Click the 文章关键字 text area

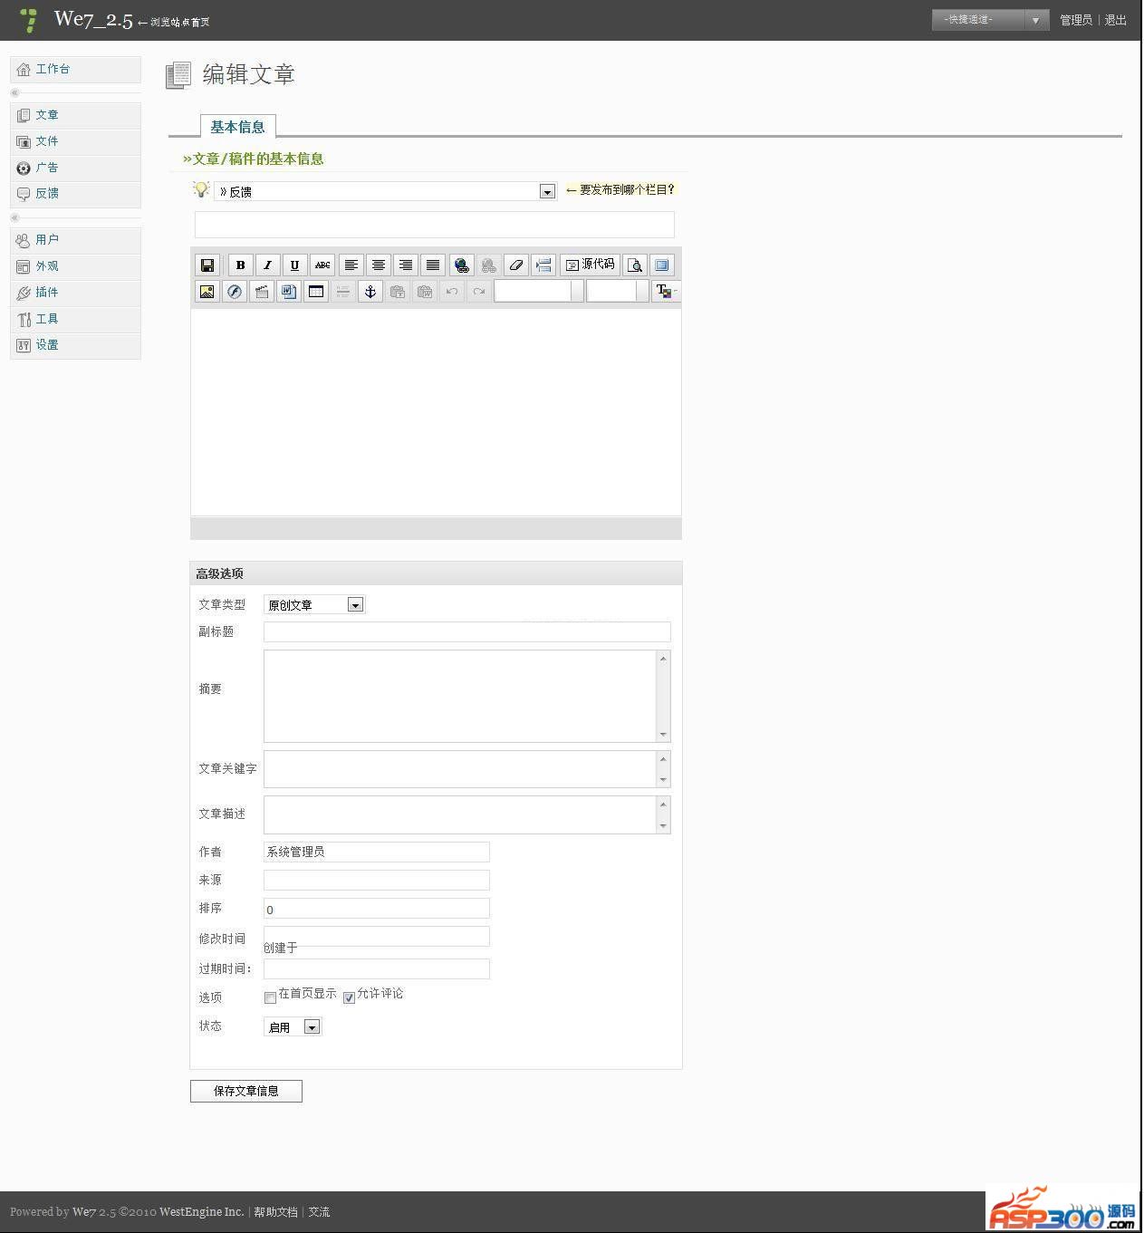[x=460, y=768]
